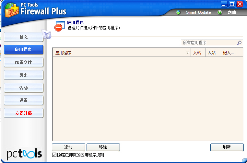Viewport: 247px width, 163px height.
Task: Go to the 设置 section
Action: [24, 100]
